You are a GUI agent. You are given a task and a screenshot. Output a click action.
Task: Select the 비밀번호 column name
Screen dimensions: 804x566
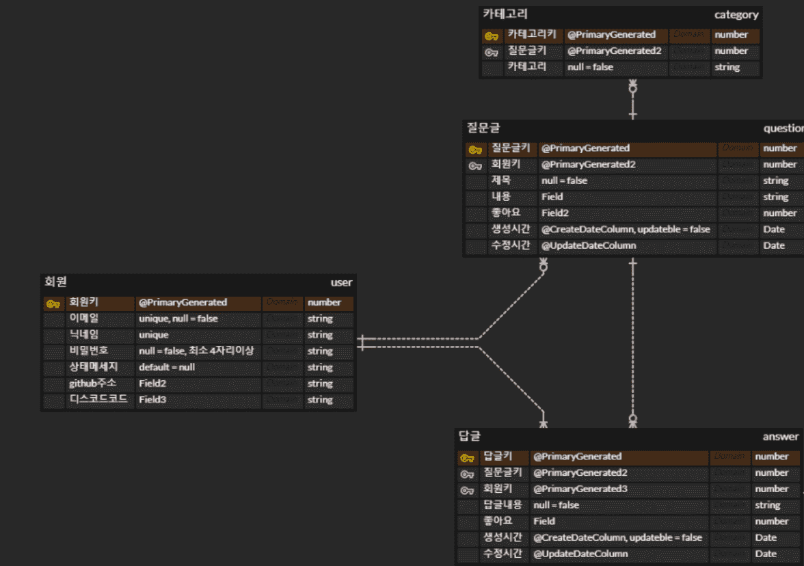(89, 351)
